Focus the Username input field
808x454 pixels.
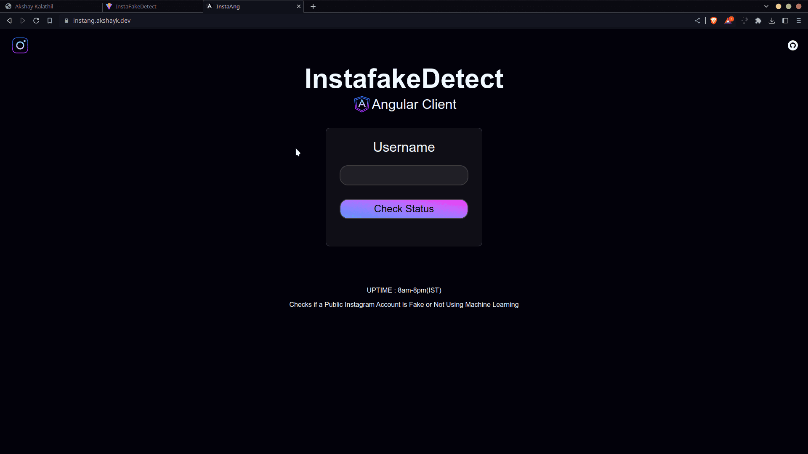coord(404,175)
